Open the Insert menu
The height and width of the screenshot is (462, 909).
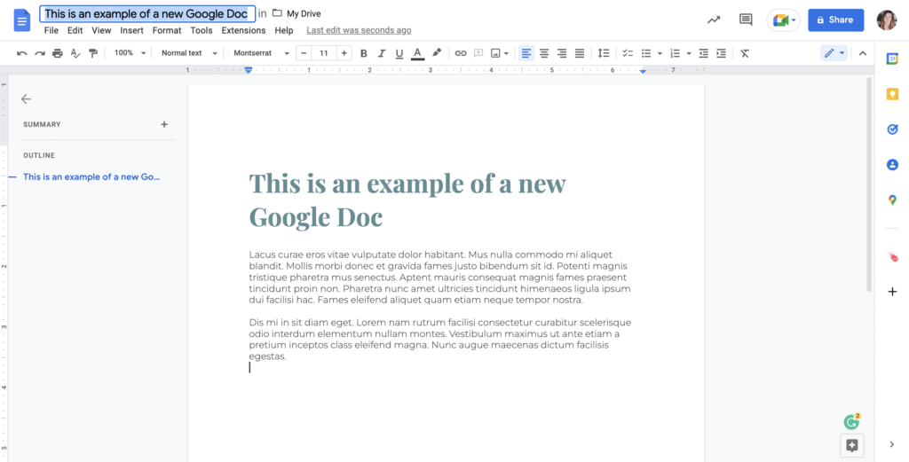pyautogui.click(x=131, y=30)
